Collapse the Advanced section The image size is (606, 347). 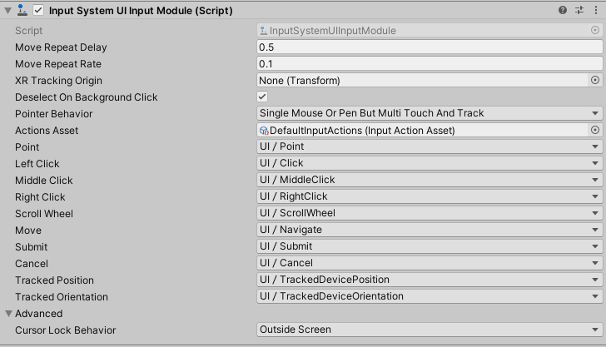(x=8, y=314)
